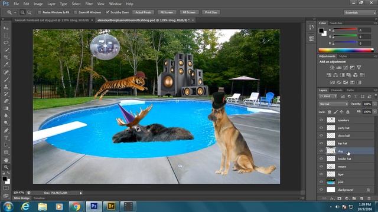Open the Normal blend mode dropdown

(x=333, y=104)
